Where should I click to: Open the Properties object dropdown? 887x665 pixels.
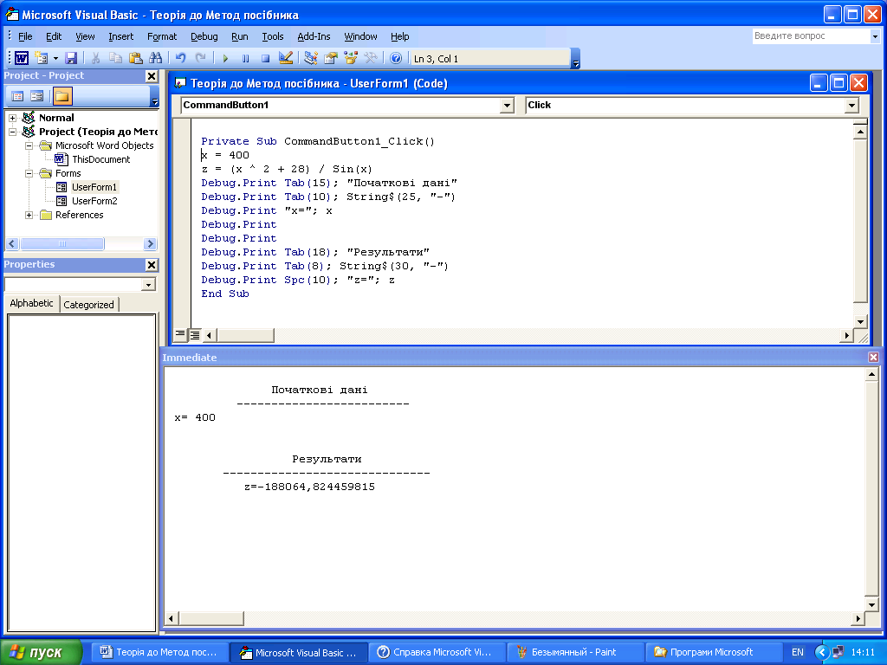click(148, 284)
